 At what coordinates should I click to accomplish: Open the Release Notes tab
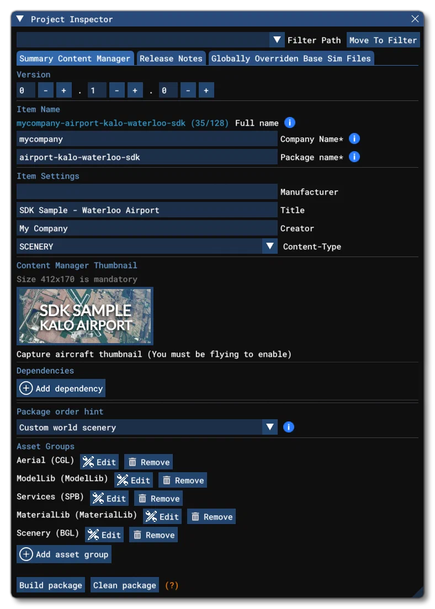(171, 58)
